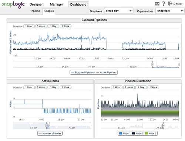Viewport: 185px width, 141px height.
Task: Set Pipeline Distribution duration to 1 Day
Action: [141, 87]
